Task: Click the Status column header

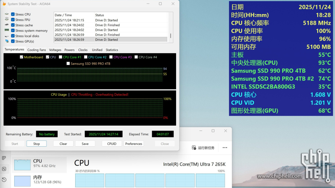Action: (131, 15)
